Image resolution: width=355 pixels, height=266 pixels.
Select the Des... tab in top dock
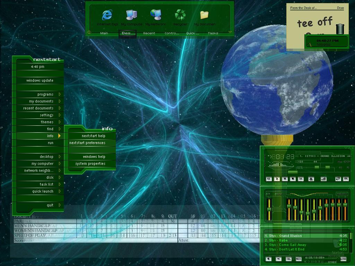coord(128,34)
